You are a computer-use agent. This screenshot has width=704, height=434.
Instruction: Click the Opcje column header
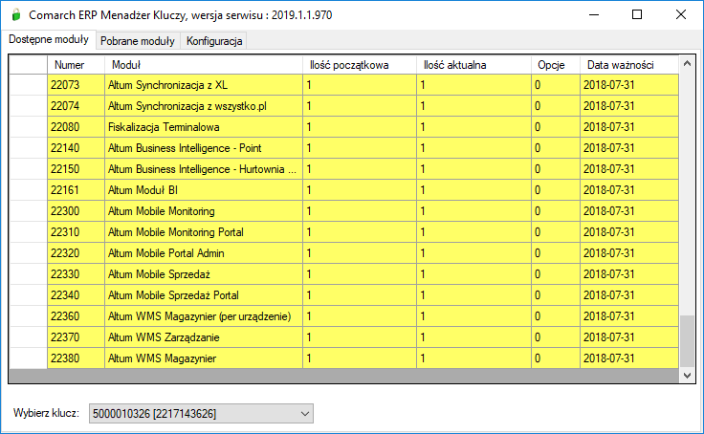556,65
